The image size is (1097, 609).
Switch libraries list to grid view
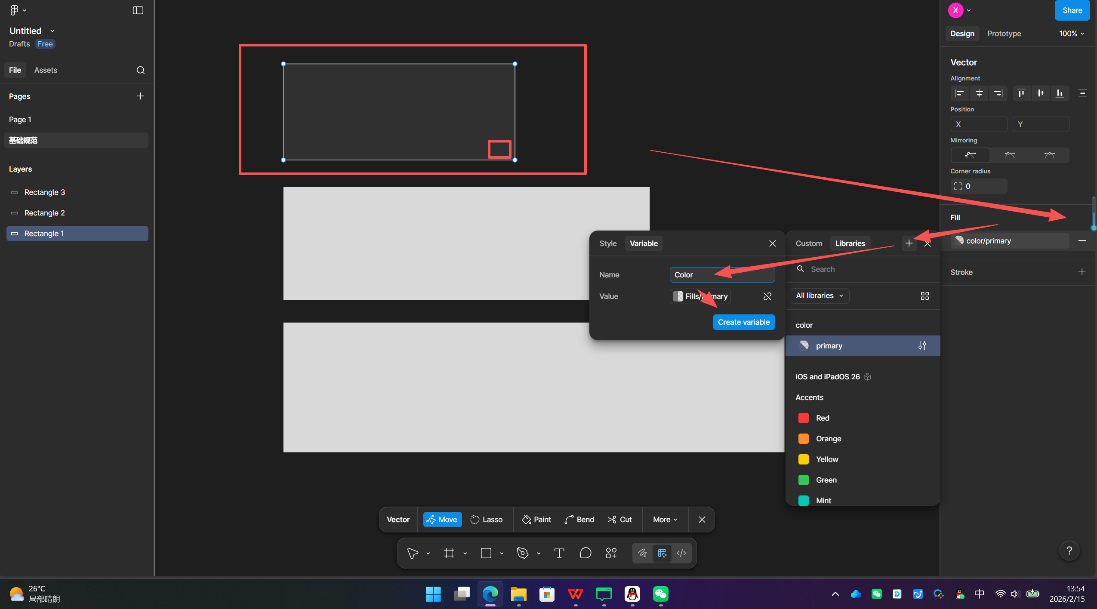click(924, 296)
